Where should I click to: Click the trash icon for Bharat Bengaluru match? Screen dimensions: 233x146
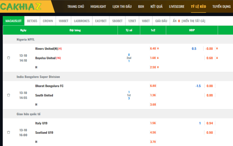pos(8,95)
